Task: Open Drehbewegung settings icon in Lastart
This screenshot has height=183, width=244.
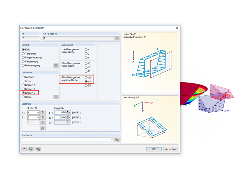Action: tap(56, 65)
